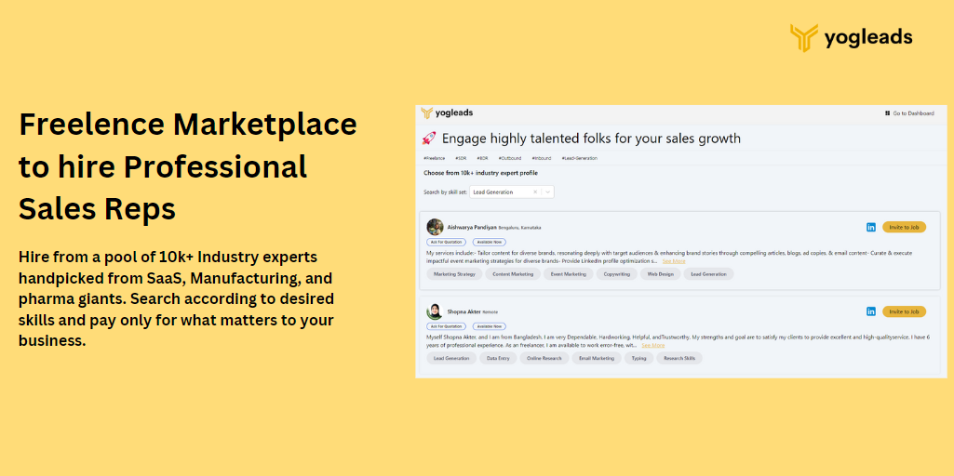The image size is (954, 476).
Task: Click the rocket icon beside the headline
Action: pos(429,139)
